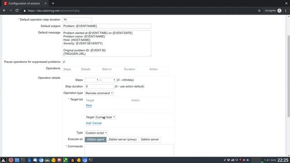
Task: Open a new browser tab
Action: coord(53,3)
